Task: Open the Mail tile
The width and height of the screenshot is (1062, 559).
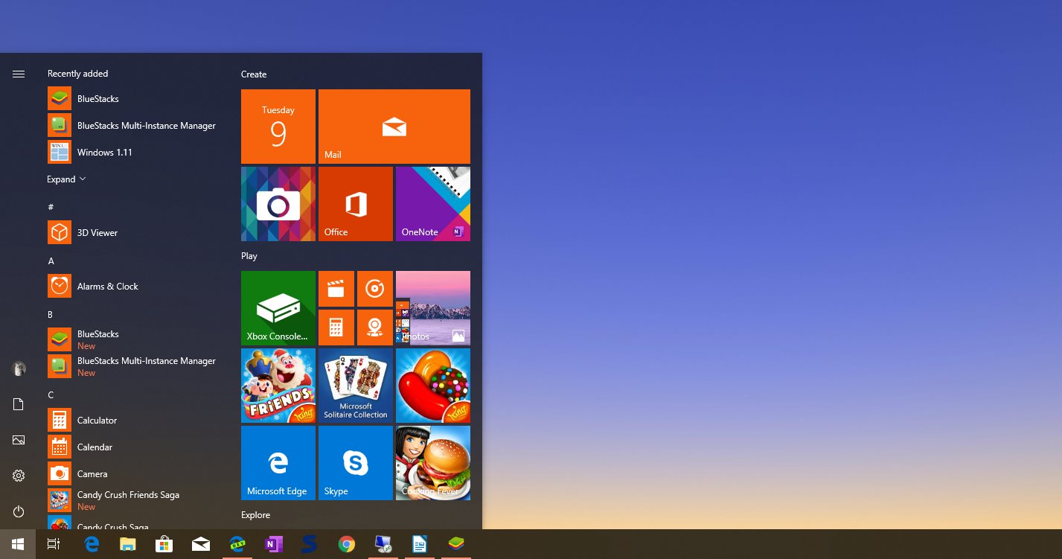Action: [x=394, y=127]
